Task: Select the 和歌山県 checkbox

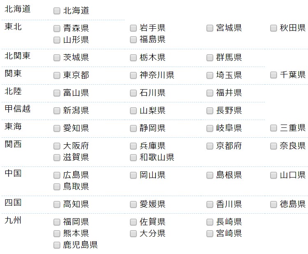Action: (133, 157)
